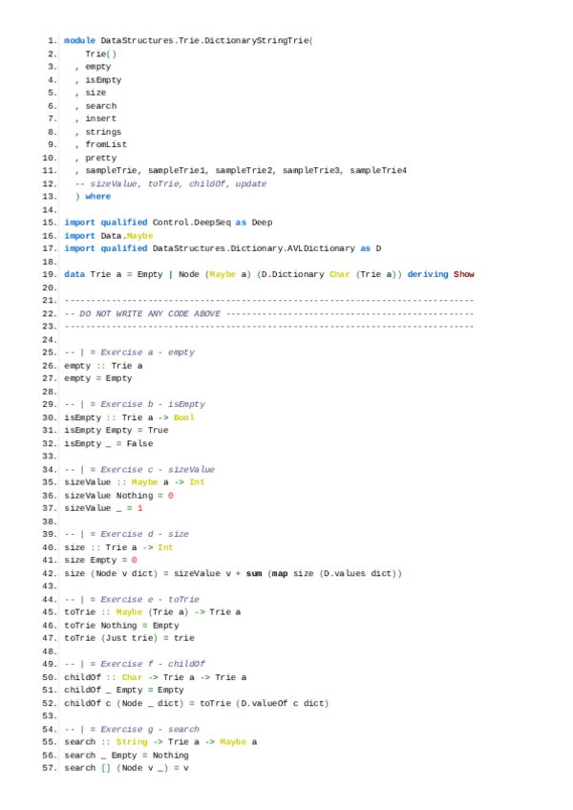Click 'Deep' alias on line 15
Image resolution: width=573 pixels, height=810 pixels.
(x=262, y=223)
